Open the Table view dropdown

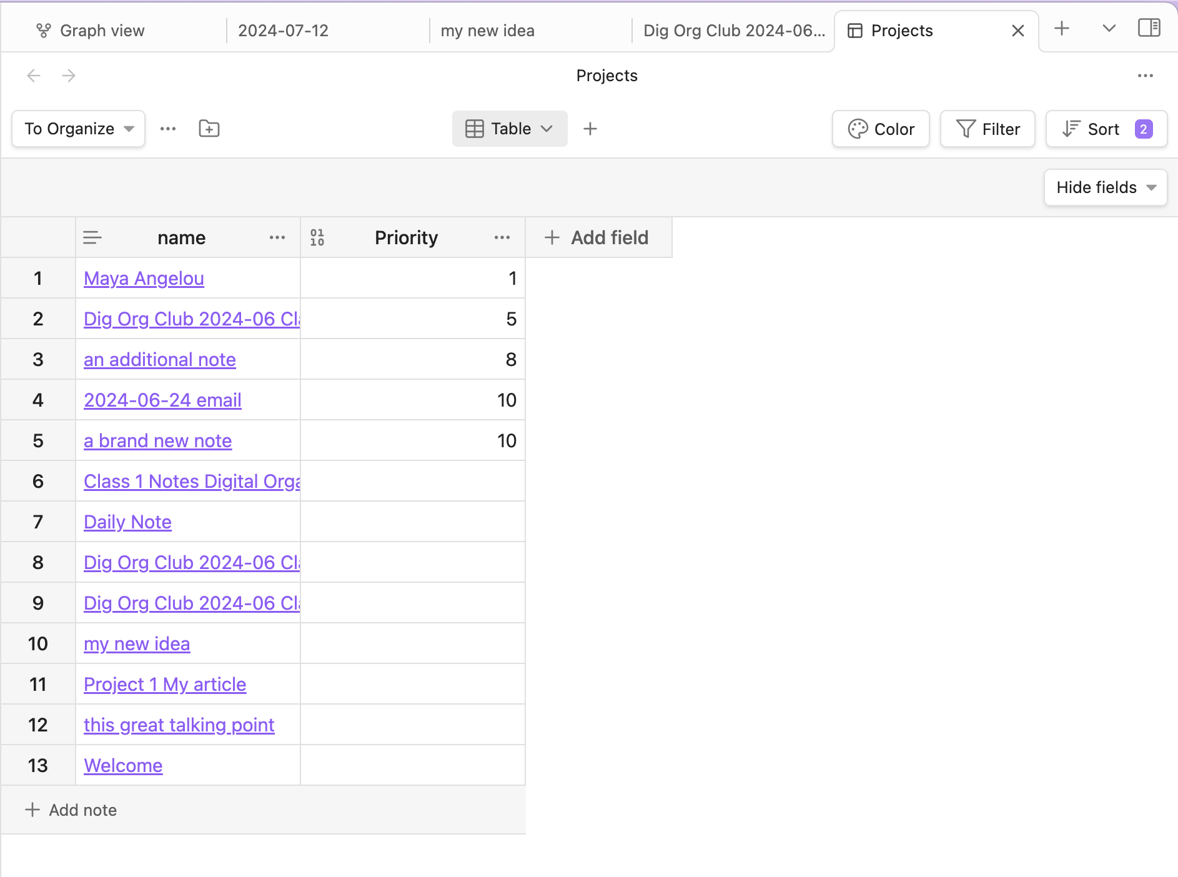pyautogui.click(x=509, y=129)
